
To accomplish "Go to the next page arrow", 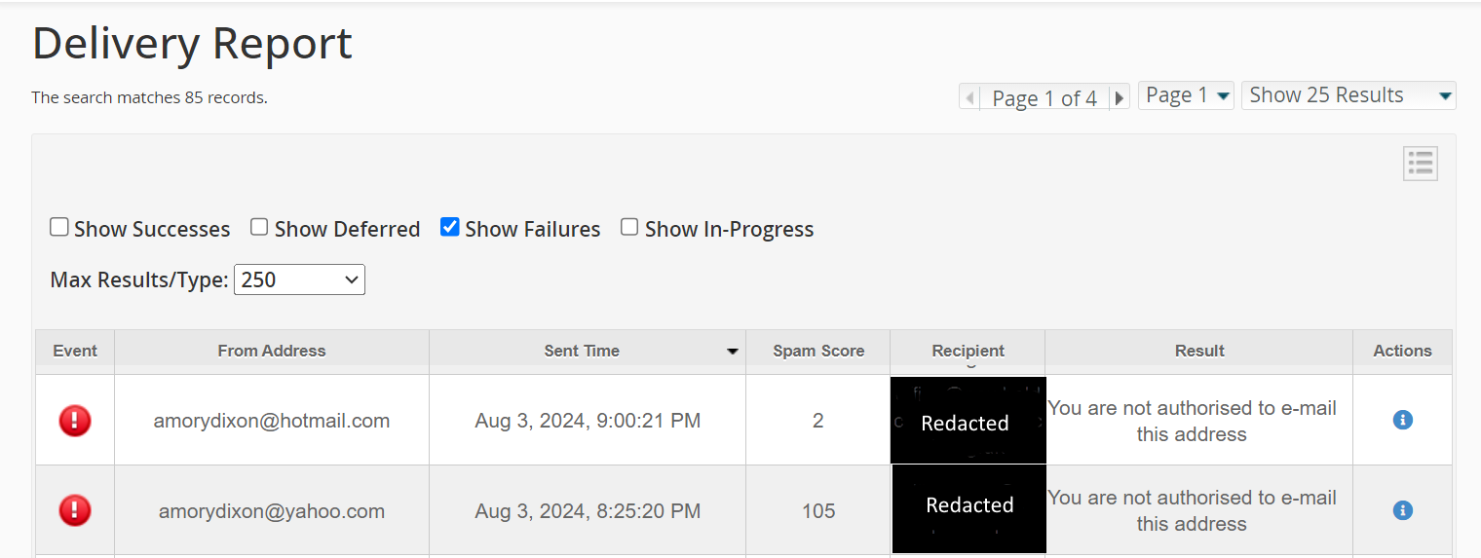I will point(1120,97).
